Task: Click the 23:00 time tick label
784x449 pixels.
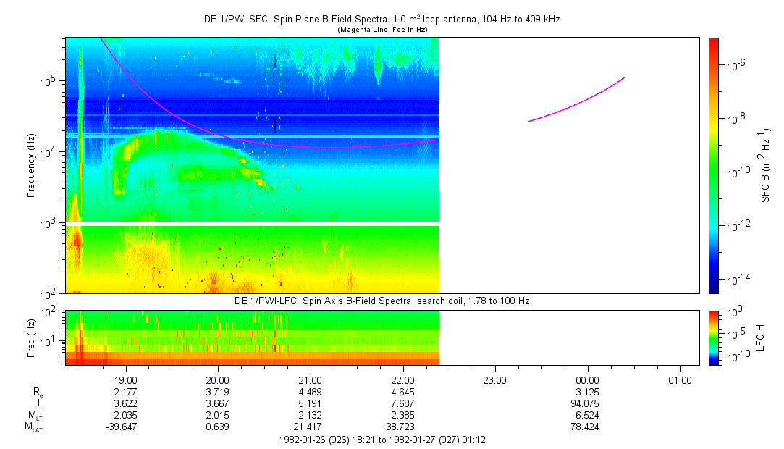Action: [495, 380]
